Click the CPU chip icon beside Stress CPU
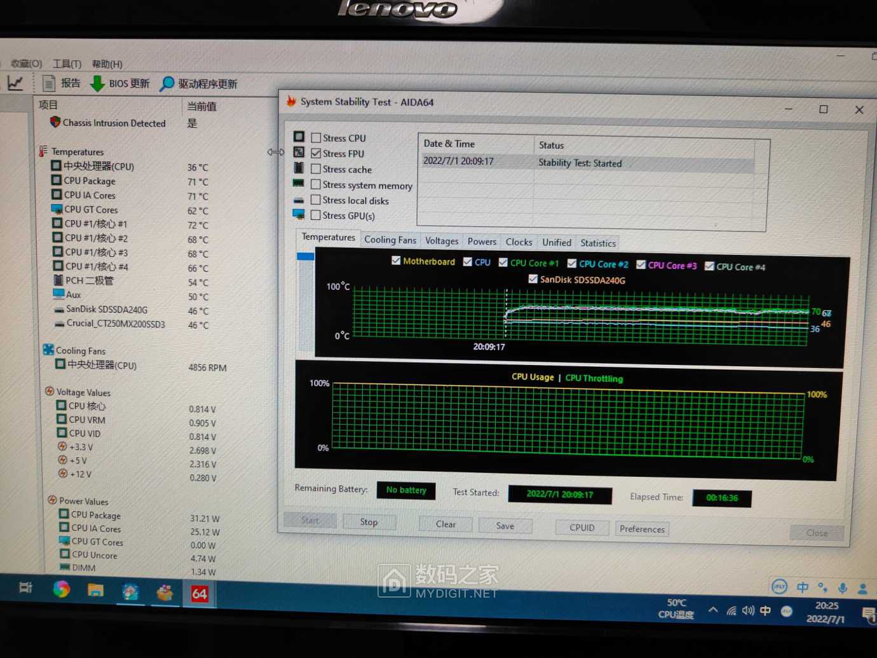Image resolution: width=877 pixels, height=658 pixels. coord(299,137)
